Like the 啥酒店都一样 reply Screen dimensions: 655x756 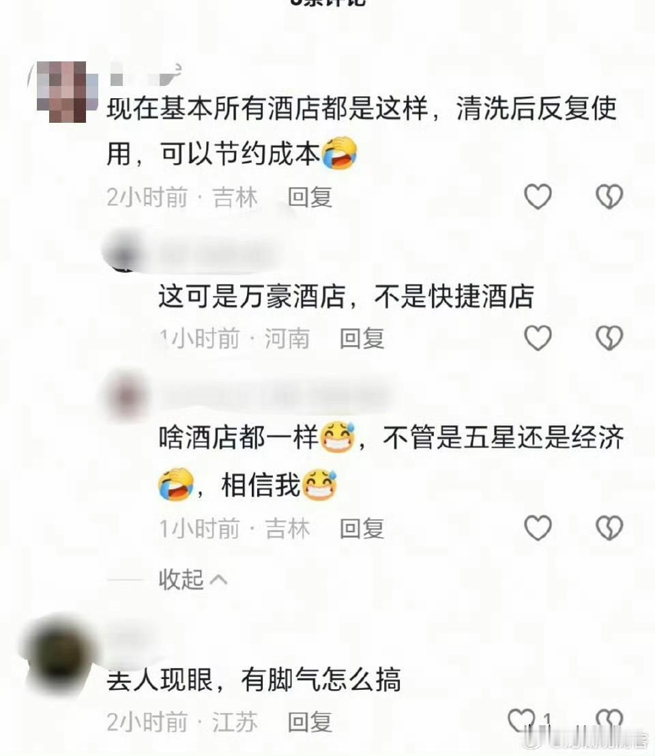538,528
